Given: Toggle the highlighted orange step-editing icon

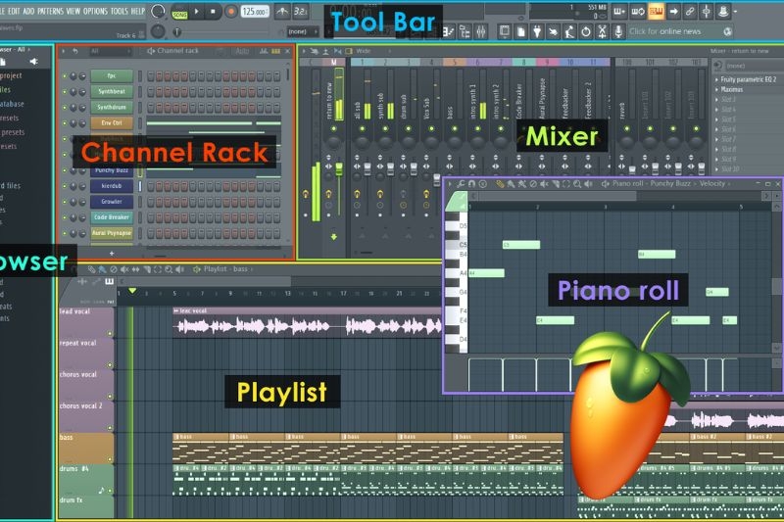Looking at the screenshot, I should 656,11.
